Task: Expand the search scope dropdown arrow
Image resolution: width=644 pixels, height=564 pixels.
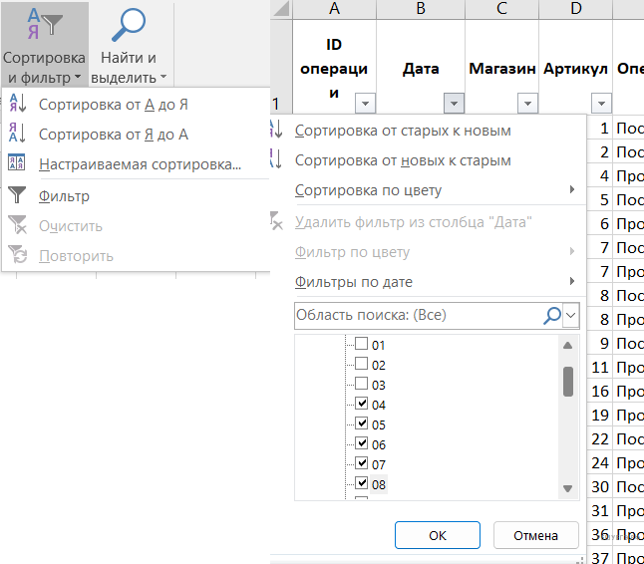Action: click(x=571, y=315)
